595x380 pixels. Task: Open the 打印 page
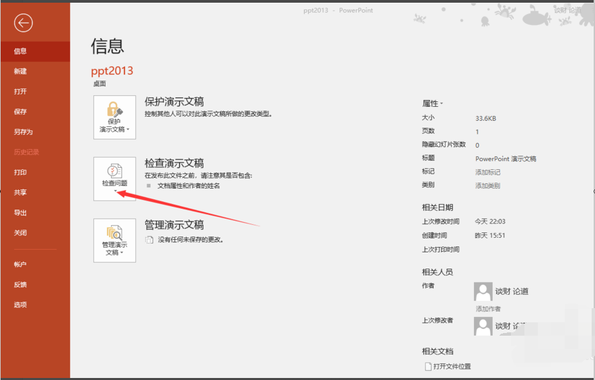coord(35,173)
